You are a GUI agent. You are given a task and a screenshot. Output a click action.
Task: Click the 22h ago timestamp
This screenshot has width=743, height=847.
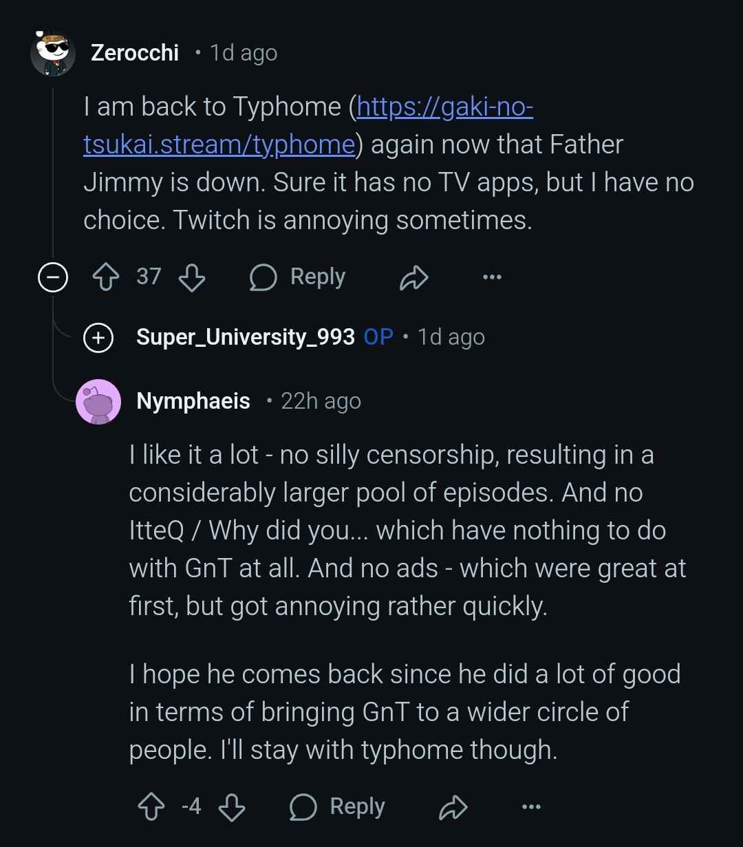click(321, 401)
